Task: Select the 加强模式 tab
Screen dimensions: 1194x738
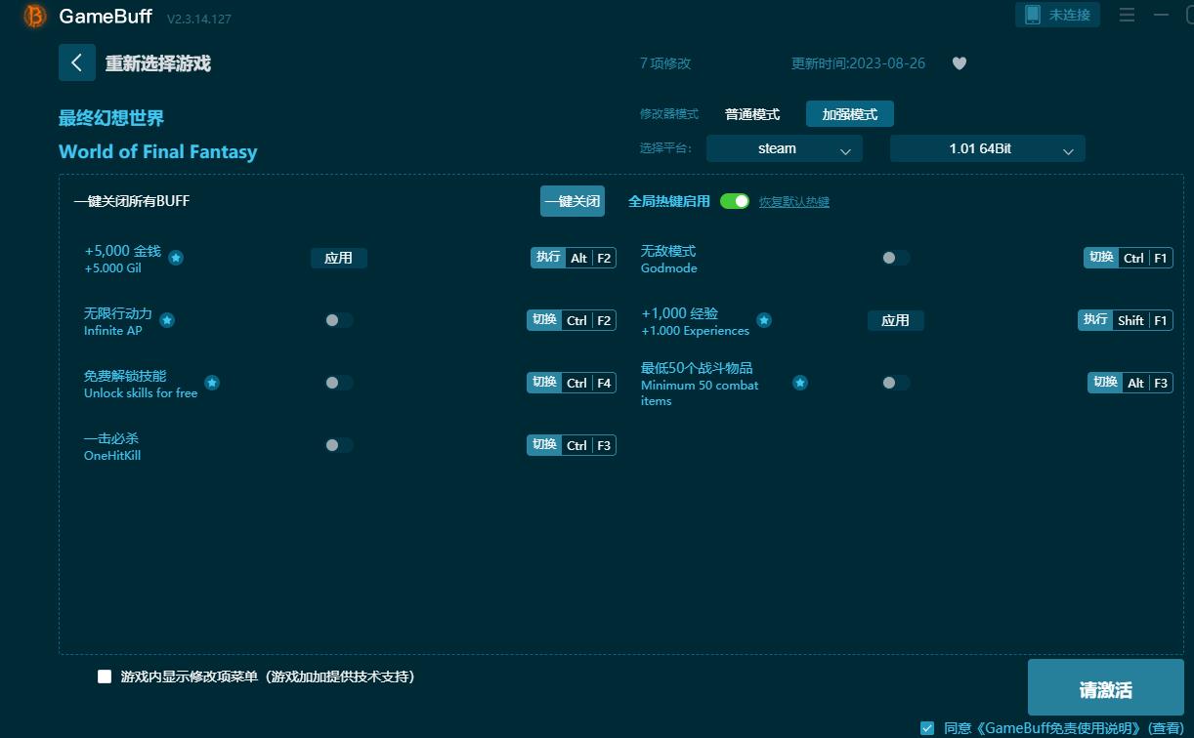Action: [849, 113]
